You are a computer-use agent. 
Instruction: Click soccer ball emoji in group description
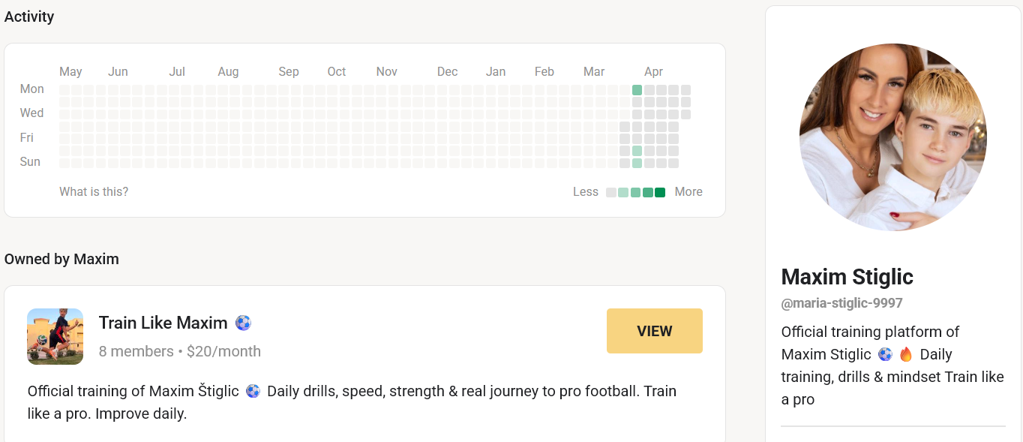click(x=253, y=391)
